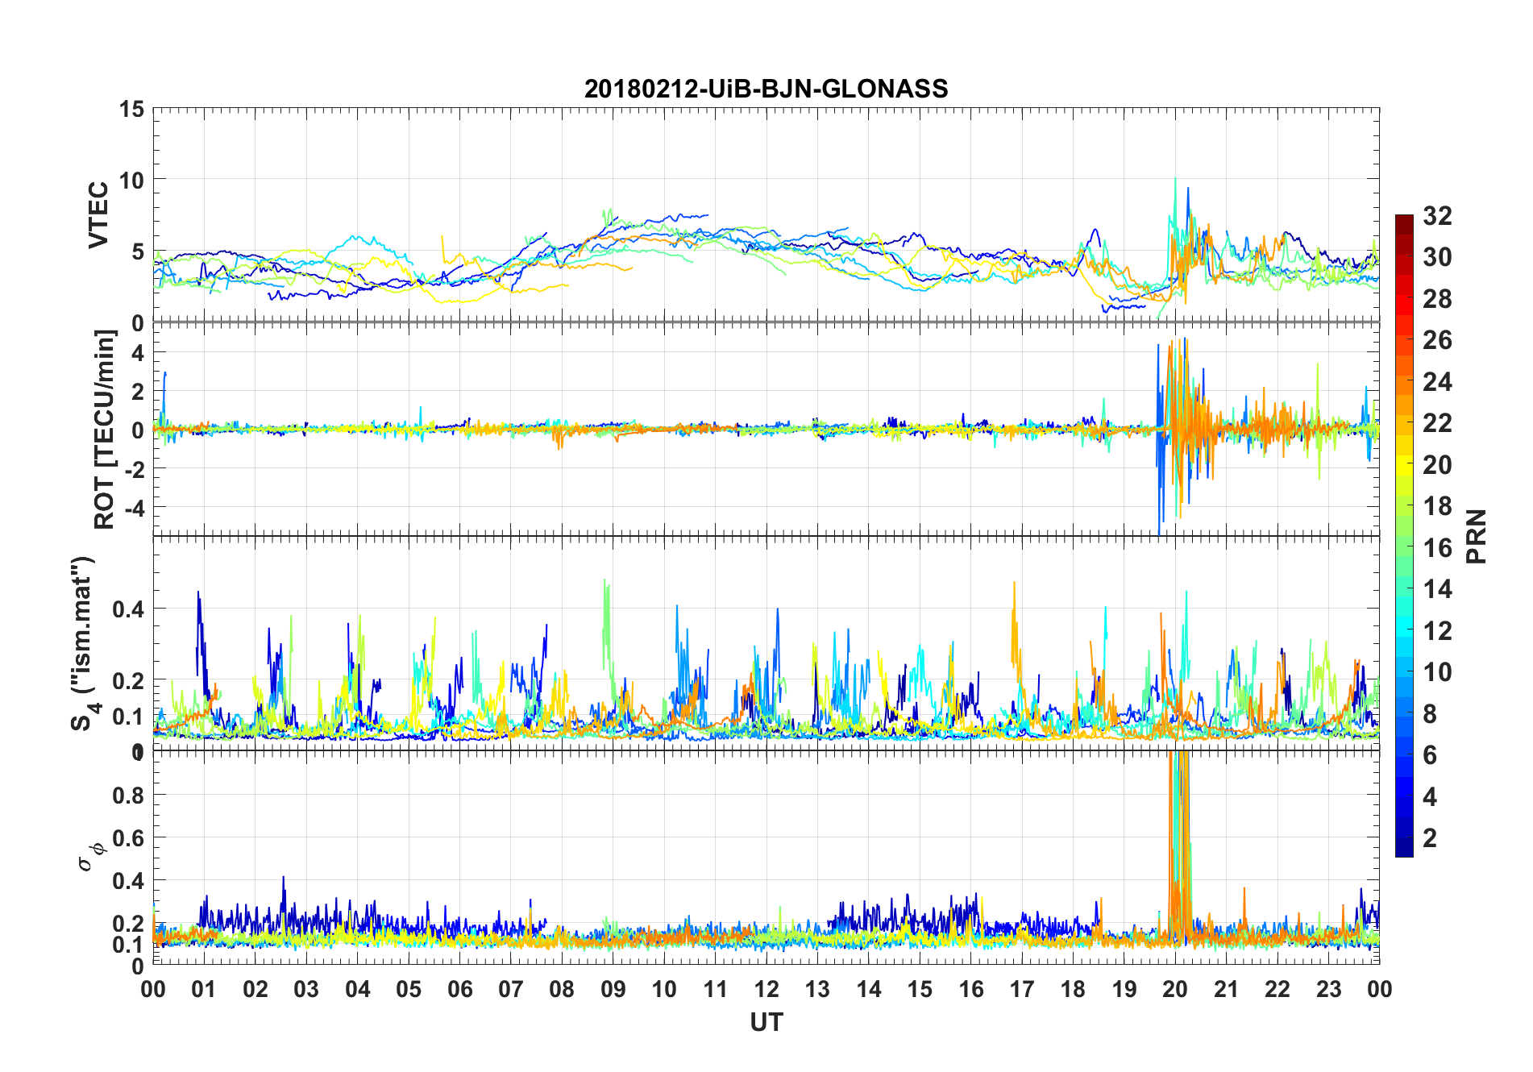
Task: Click the PRN colorbar gradient strip
Action: pyautogui.click(x=1404, y=535)
